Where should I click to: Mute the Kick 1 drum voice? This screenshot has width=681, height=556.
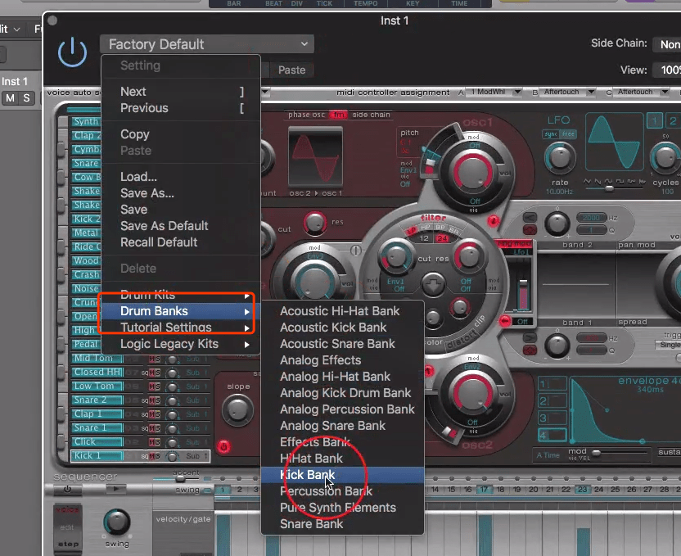(151, 455)
